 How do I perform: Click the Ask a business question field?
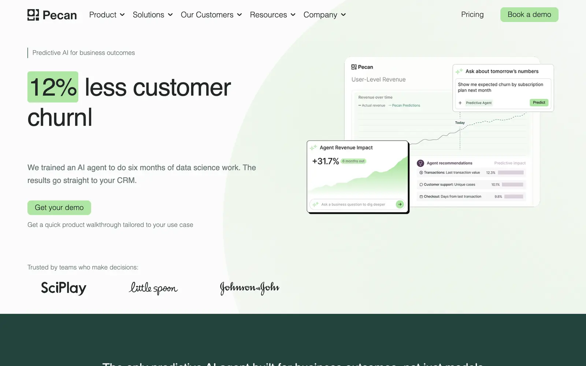357,204
